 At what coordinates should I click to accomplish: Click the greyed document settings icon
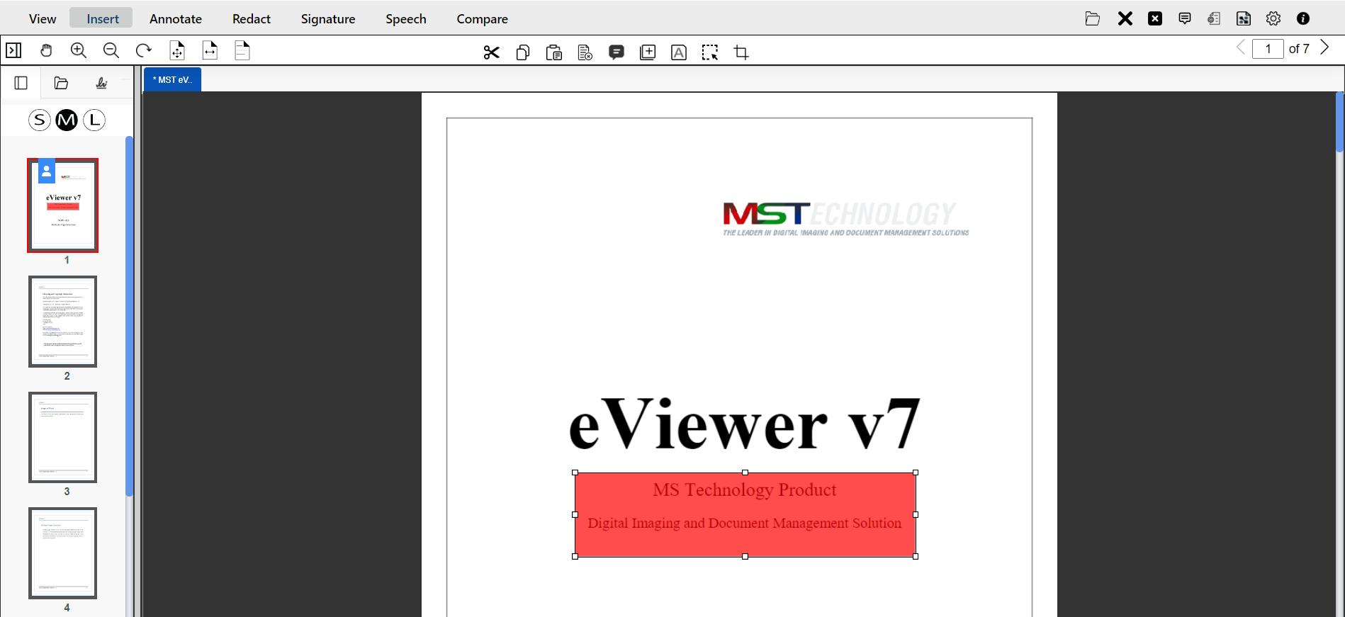pyautogui.click(x=1214, y=18)
